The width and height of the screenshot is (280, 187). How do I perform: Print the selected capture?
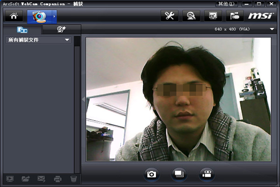pyautogui.click(x=58, y=179)
